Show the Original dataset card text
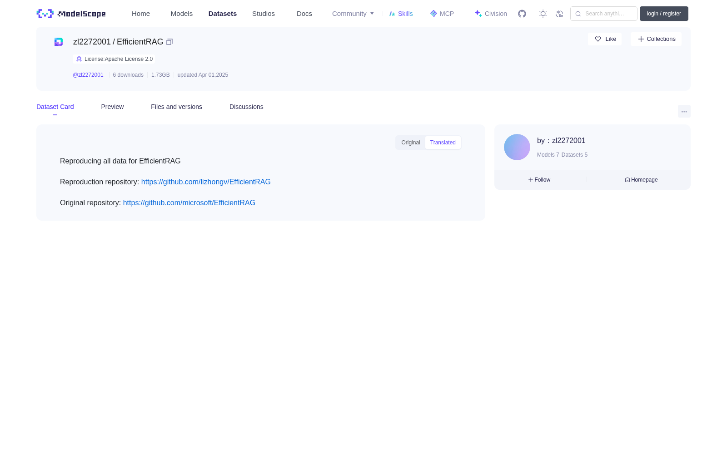Image resolution: width=727 pixels, height=454 pixels. [411, 143]
